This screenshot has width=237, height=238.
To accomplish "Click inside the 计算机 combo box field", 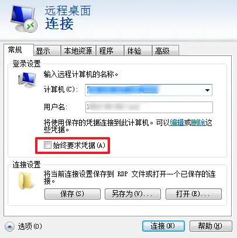I will click(149, 90).
